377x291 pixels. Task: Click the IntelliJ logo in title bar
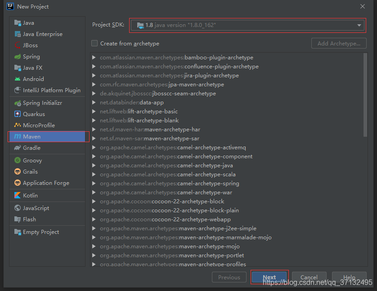point(11,6)
